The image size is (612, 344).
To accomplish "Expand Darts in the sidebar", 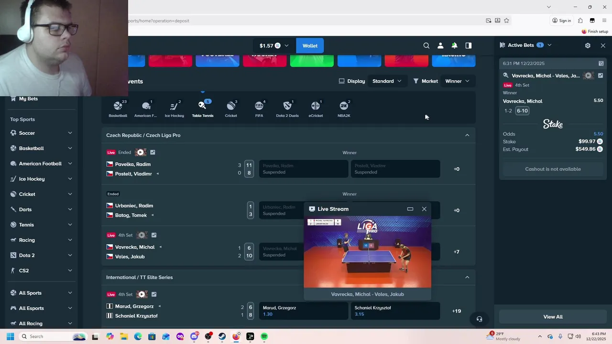I will [x=70, y=209].
